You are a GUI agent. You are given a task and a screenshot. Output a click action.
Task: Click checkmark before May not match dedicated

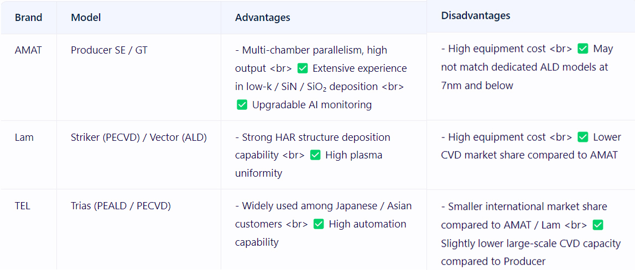tap(583, 49)
